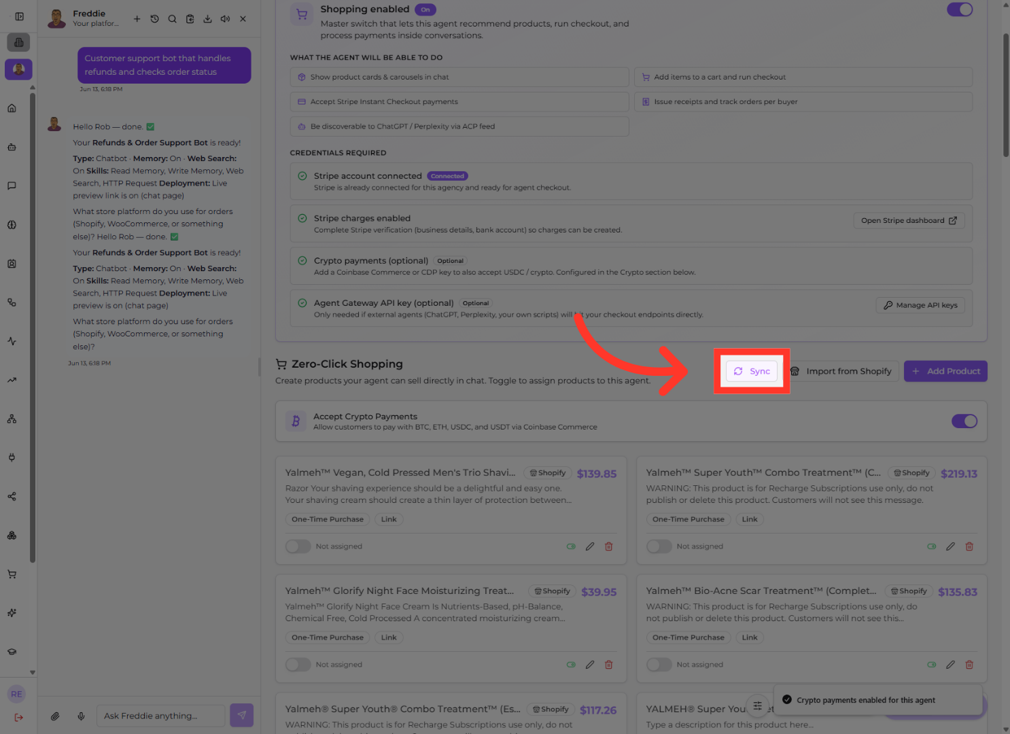This screenshot has width=1010, height=734.
Task: Click the RE user avatar
Action: [16, 694]
